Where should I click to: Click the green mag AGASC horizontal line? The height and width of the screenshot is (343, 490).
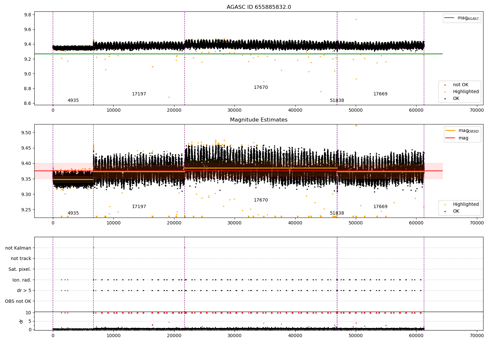point(238,54)
